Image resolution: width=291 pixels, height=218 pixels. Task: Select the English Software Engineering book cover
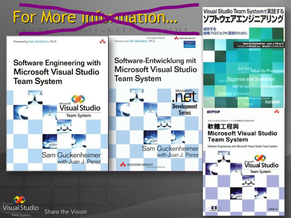tap(57, 103)
